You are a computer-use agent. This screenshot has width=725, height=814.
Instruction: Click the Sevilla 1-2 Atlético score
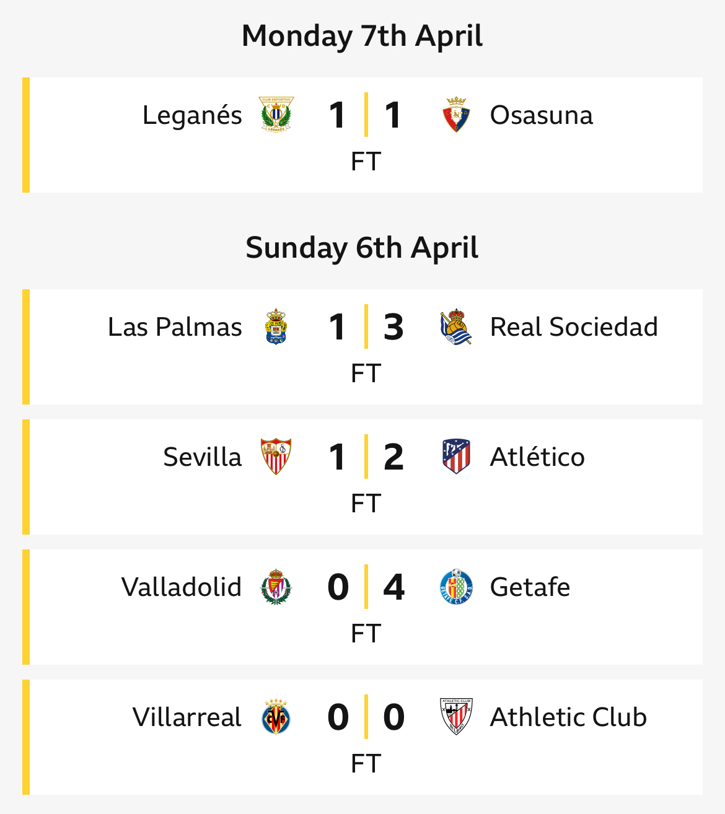[x=366, y=457]
